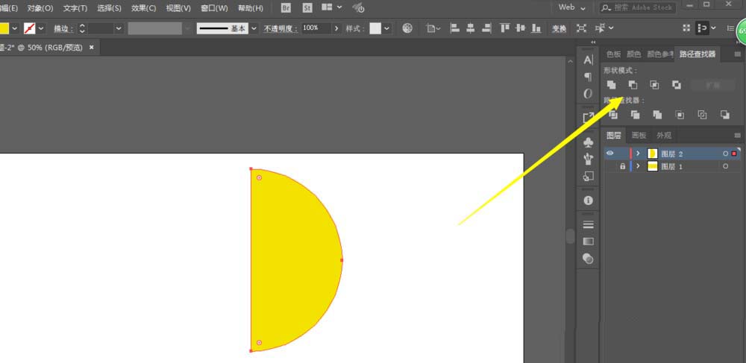This screenshot has width=746, height=363.
Task: Open the 效果(C) menu
Action: (144, 8)
